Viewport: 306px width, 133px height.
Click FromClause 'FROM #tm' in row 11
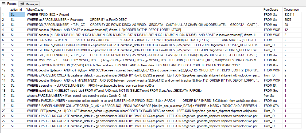[272, 65]
